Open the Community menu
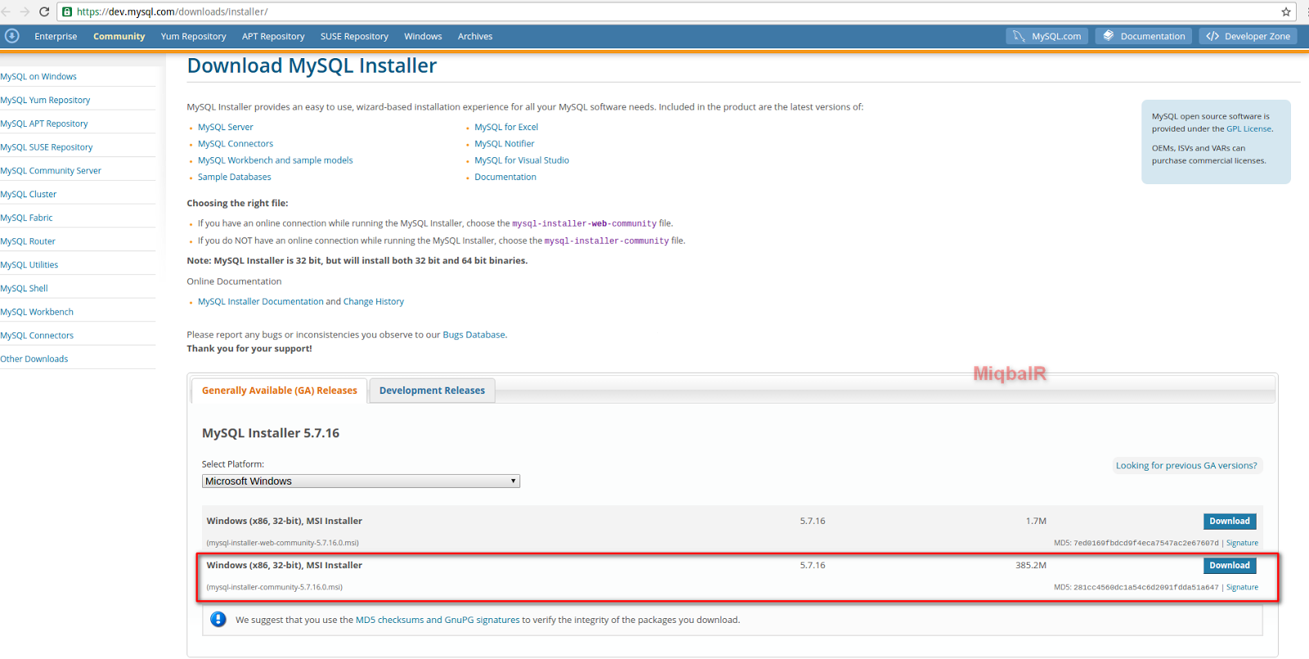This screenshot has width=1309, height=659. tap(119, 36)
